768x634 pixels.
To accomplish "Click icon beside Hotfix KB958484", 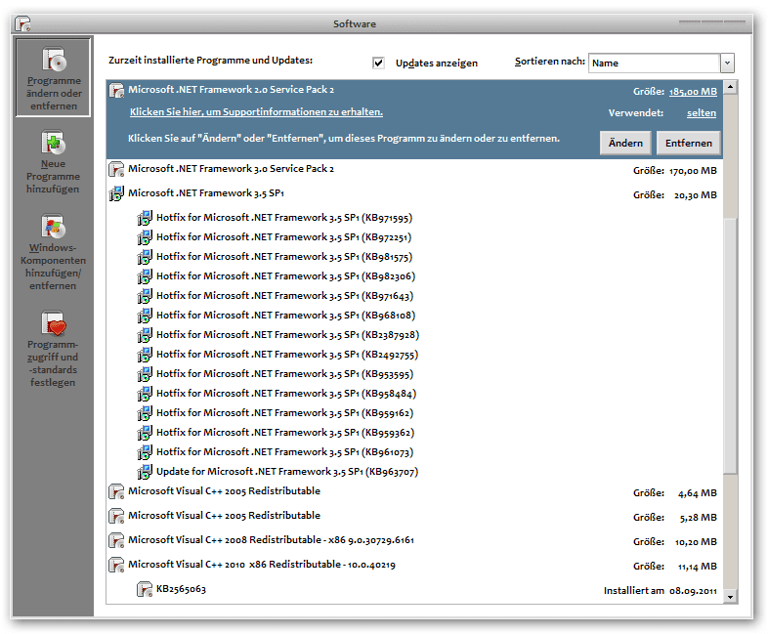I will pyautogui.click(x=145, y=394).
